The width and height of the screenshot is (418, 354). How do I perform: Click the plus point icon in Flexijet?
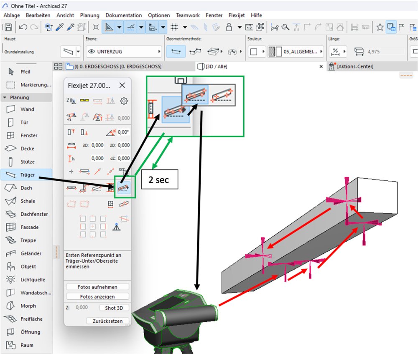pos(71,172)
